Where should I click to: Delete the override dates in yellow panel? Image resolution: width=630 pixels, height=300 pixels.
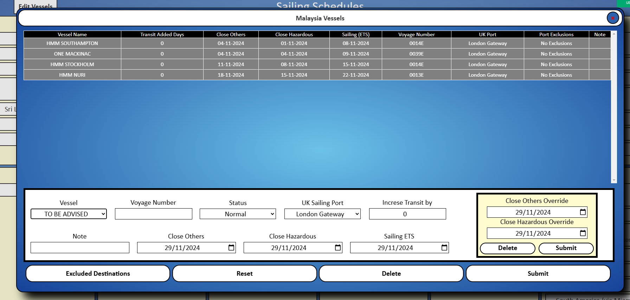click(507, 248)
